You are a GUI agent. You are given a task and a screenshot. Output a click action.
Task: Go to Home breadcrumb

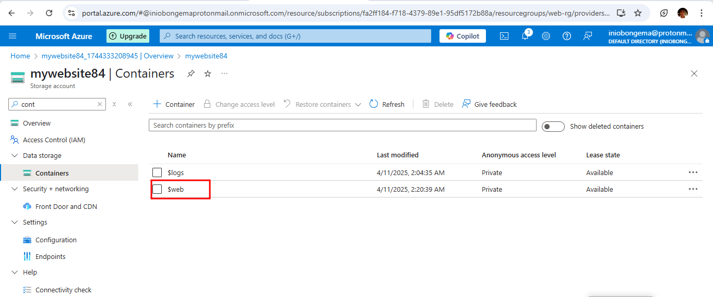pyautogui.click(x=20, y=56)
